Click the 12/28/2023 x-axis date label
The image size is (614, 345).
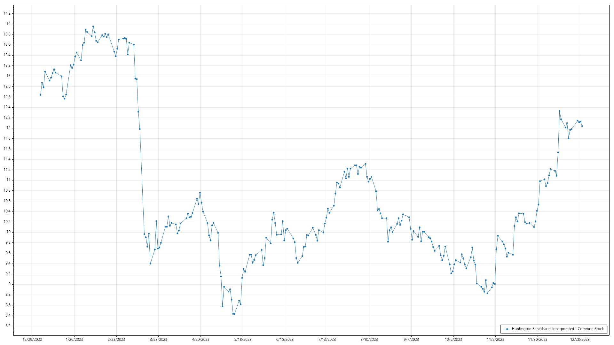tap(580, 340)
